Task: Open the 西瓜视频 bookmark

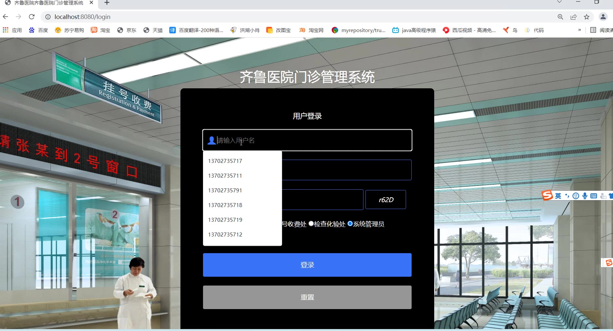Action: [469, 30]
